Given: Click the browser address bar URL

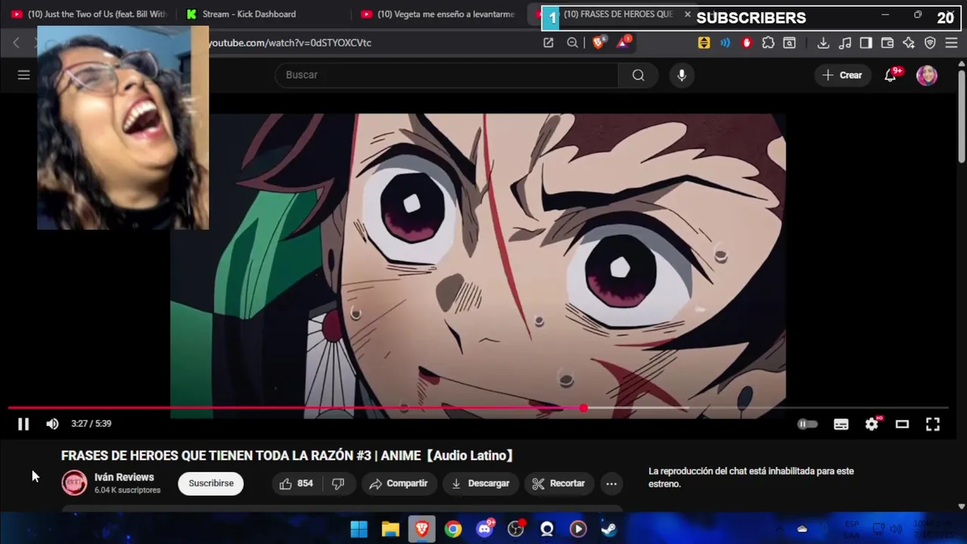Looking at the screenshot, I should (291, 43).
